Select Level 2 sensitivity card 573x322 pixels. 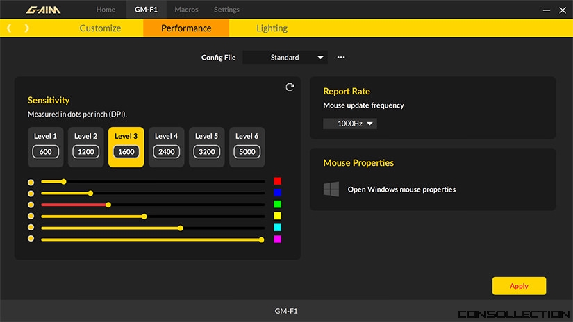[x=86, y=147]
